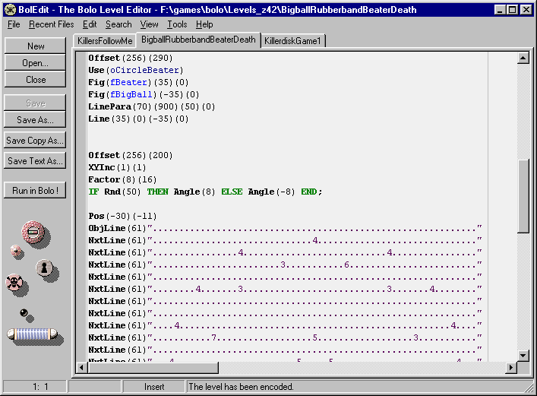Click the Offset(256)(200) line
Screen dimensions: 537x396
pos(131,155)
